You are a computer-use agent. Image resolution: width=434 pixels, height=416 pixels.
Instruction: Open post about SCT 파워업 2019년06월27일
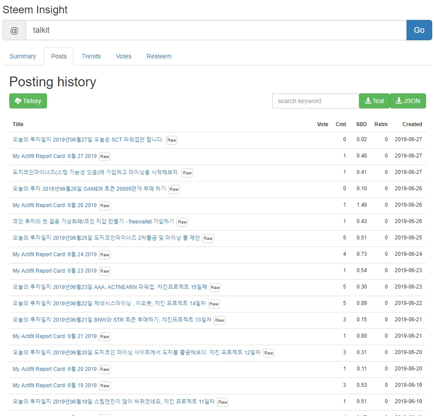[88, 139]
